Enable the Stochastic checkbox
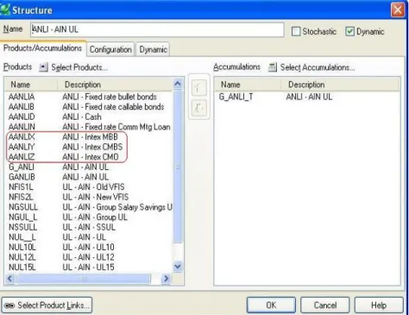The image size is (409, 315). (x=296, y=31)
